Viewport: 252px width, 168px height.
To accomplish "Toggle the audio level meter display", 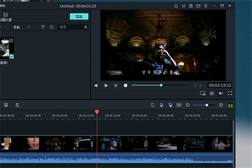I will [230, 105].
